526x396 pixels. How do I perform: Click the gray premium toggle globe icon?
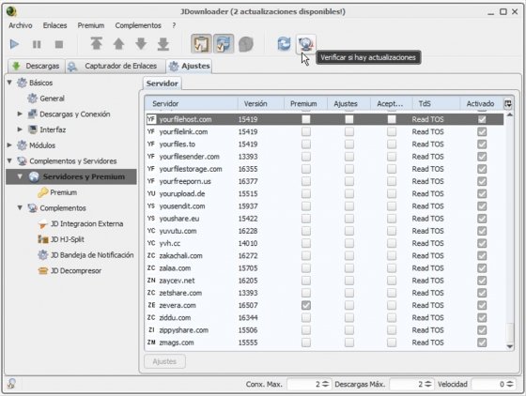pyautogui.click(x=246, y=44)
